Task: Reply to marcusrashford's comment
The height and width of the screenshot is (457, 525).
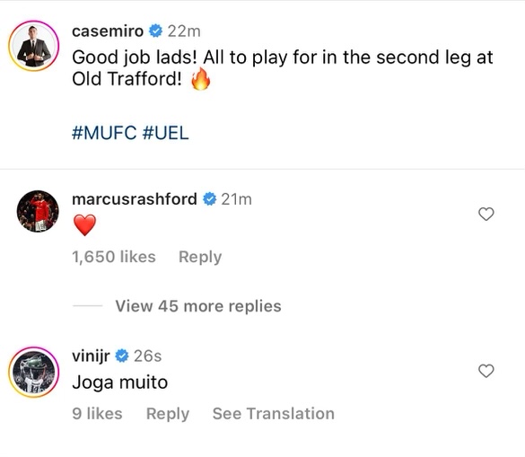Action: (200, 257)
